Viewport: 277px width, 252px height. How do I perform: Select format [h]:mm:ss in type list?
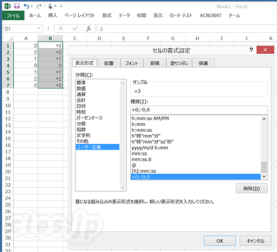[196, 171]
